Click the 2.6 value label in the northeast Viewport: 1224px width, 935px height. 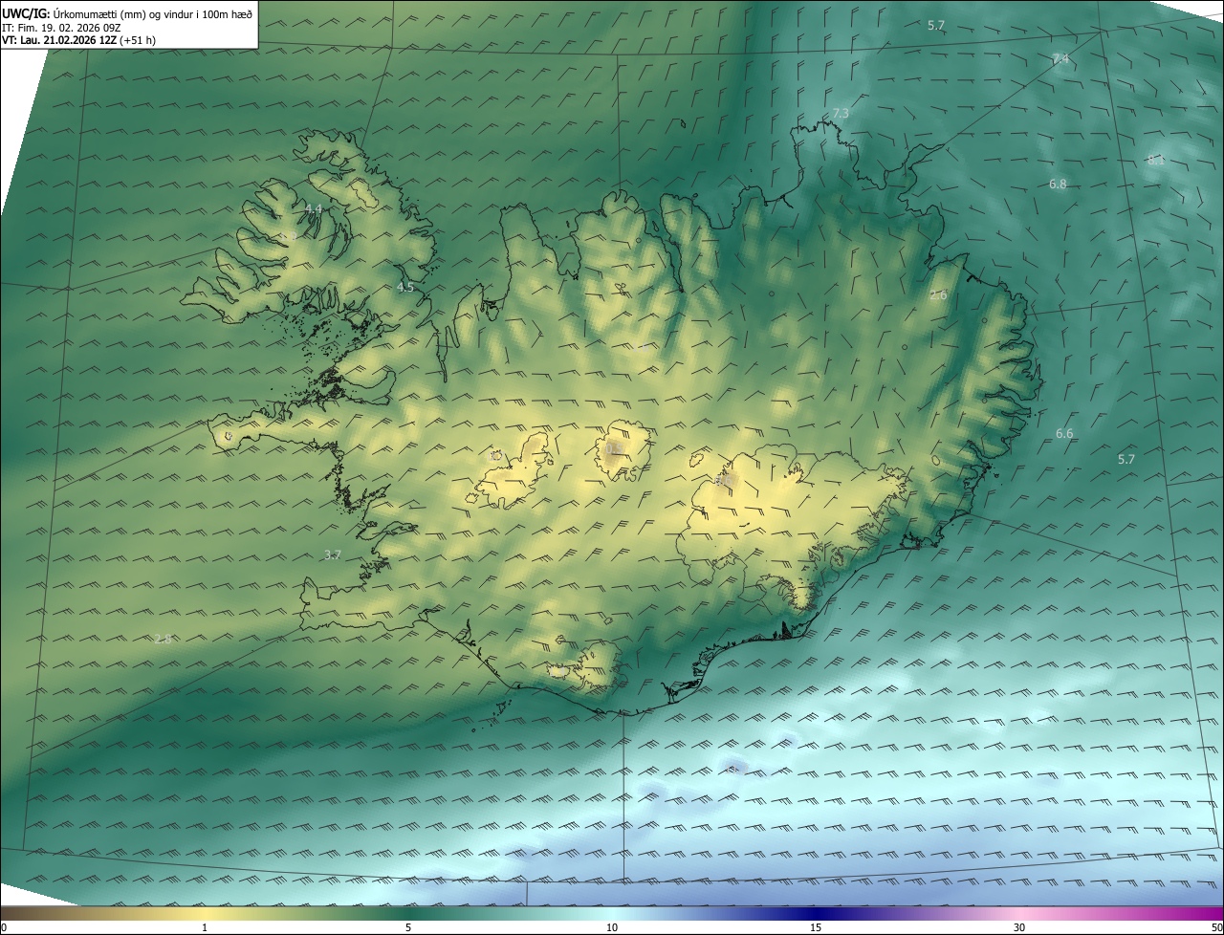click(938, 295)
